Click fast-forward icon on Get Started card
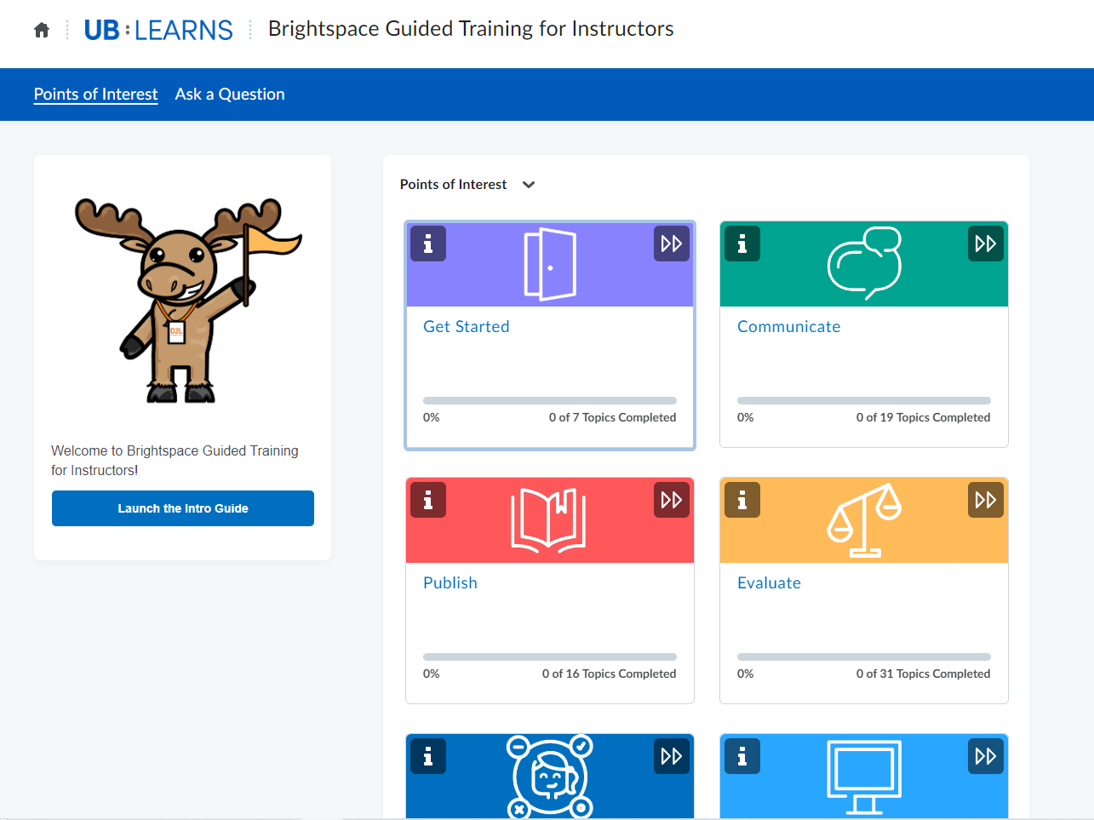 671,244
